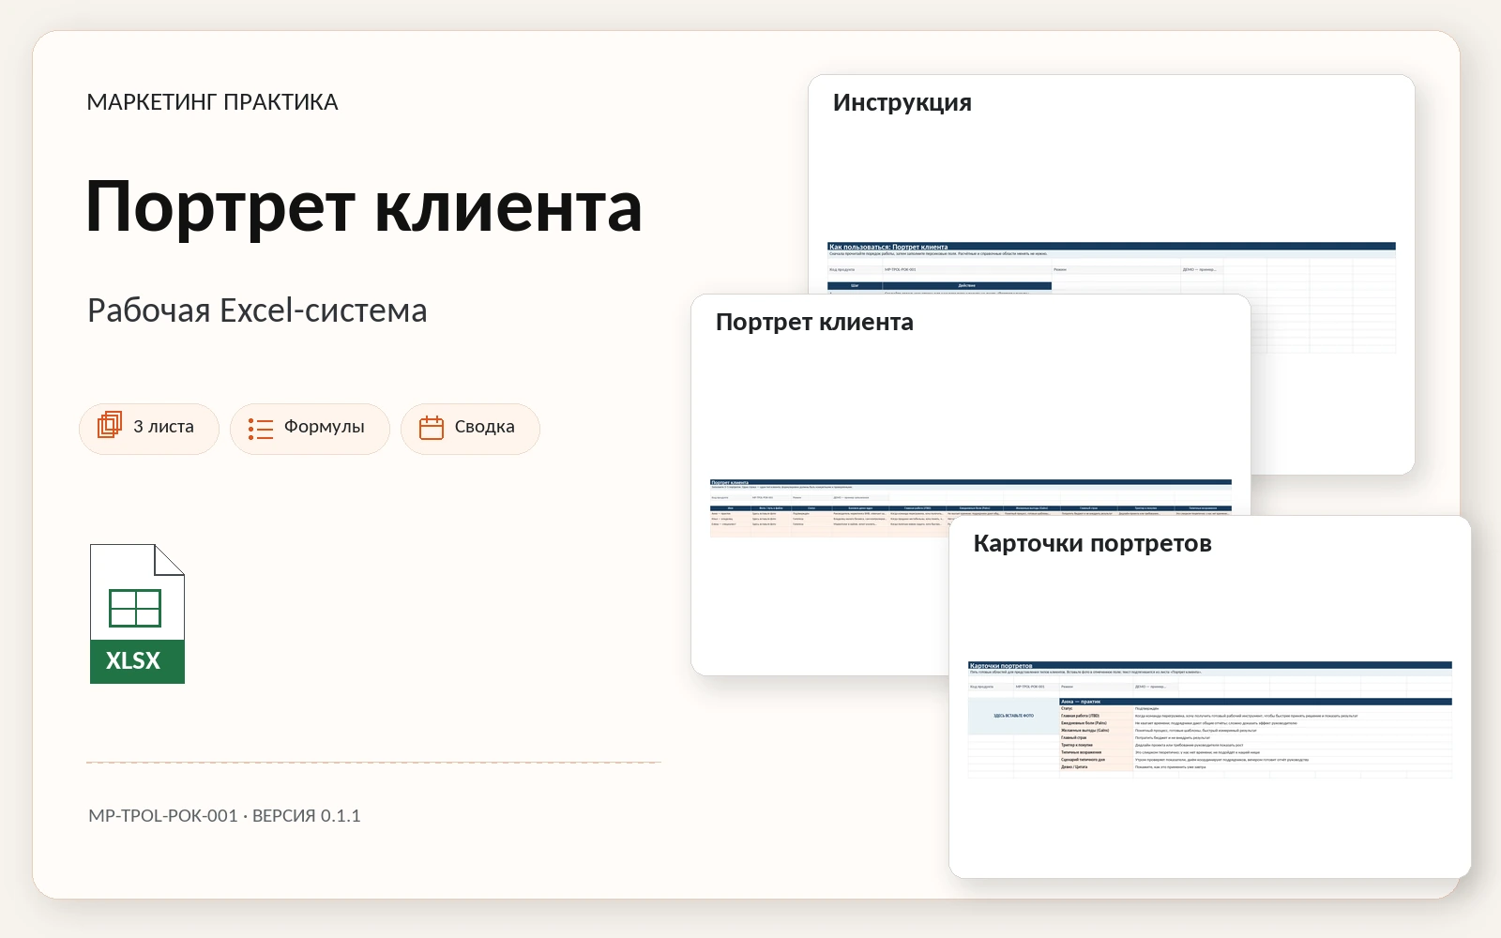Open the spreadsheet preview in the Инструкция card

1112,297
